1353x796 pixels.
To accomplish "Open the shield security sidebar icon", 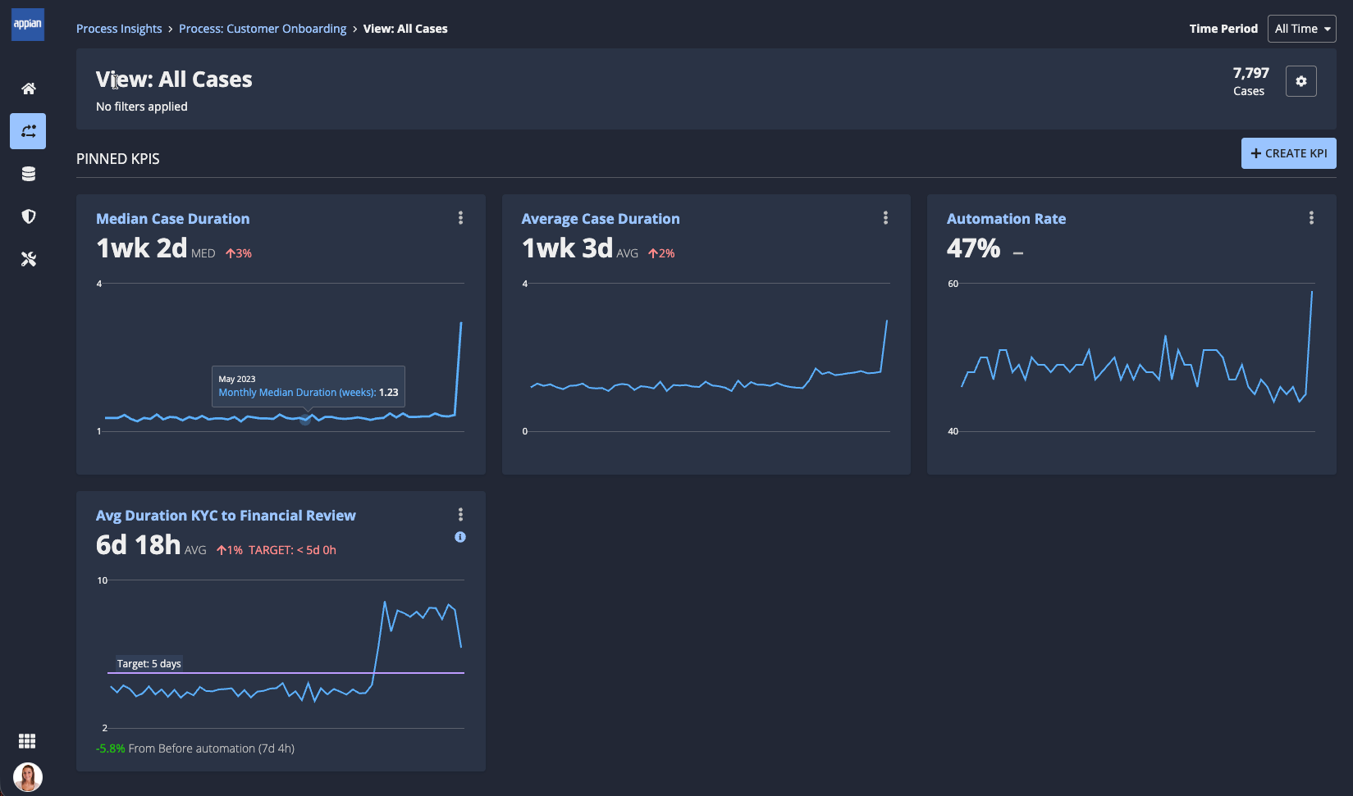I will pyautogui.click(x=28, y=216).
